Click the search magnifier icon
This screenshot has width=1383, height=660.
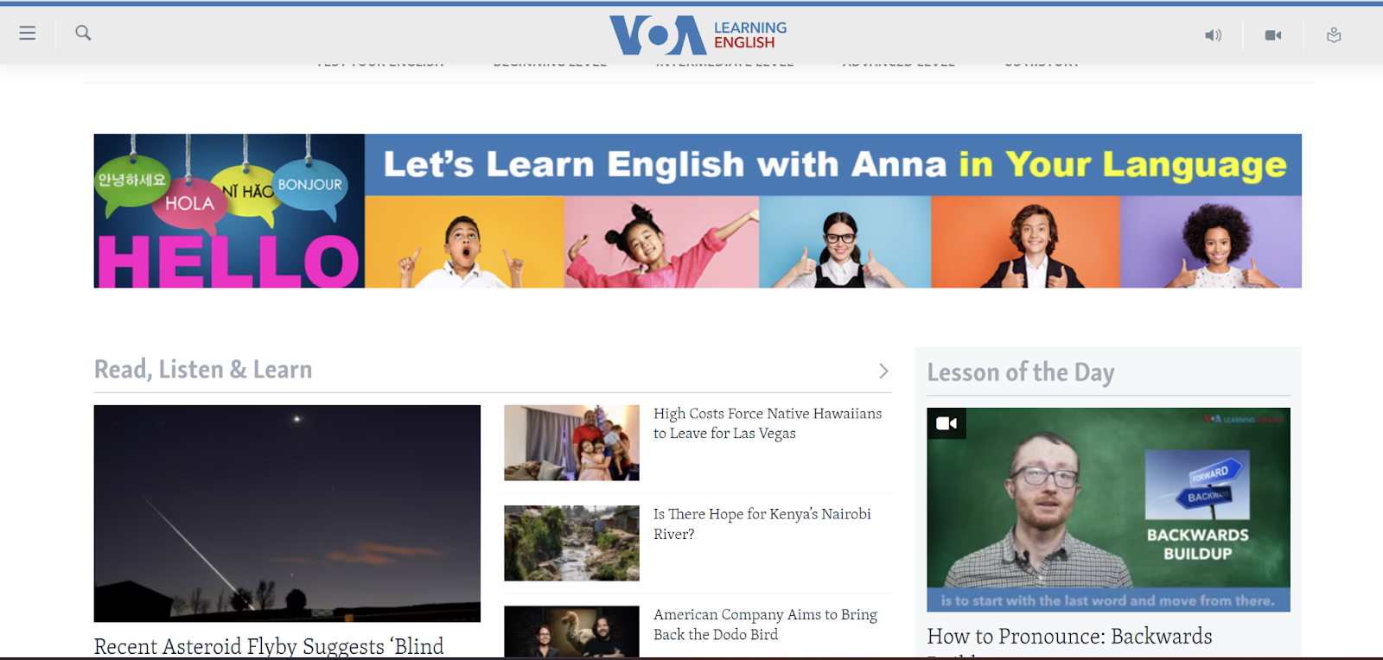coord(83,33)
